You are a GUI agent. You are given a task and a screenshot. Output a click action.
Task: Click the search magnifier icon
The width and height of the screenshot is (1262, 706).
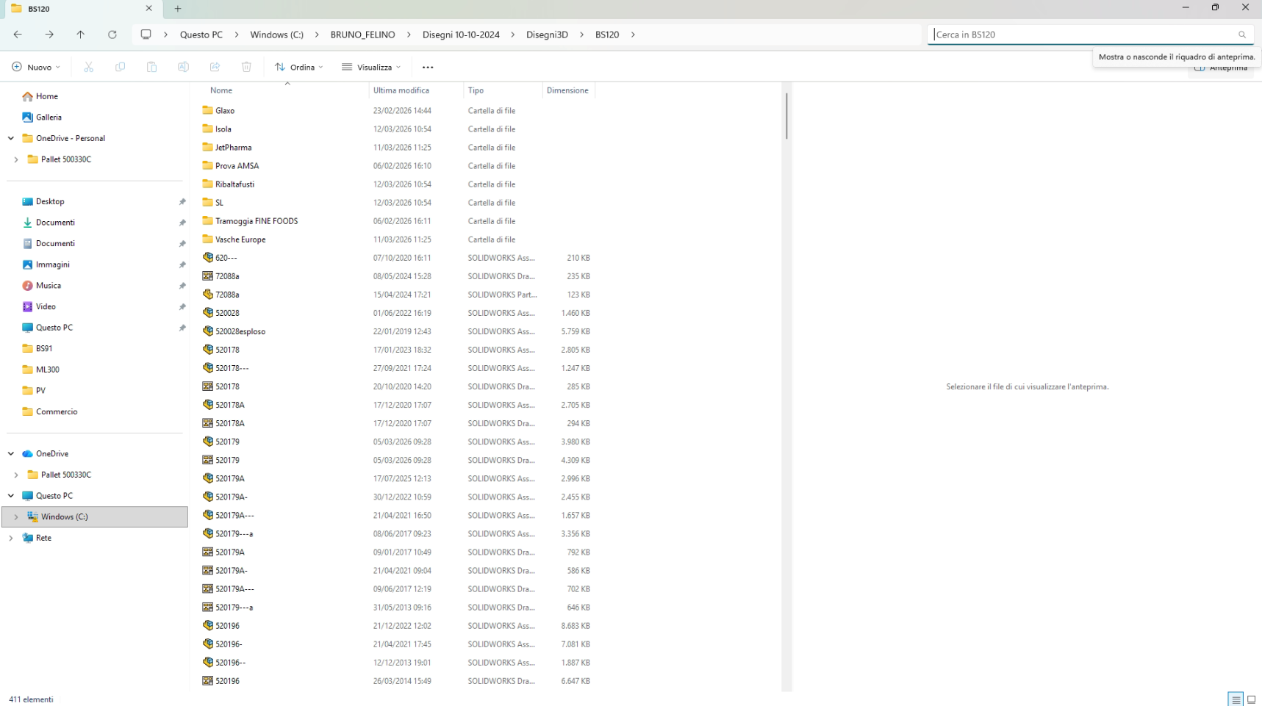1242,35
